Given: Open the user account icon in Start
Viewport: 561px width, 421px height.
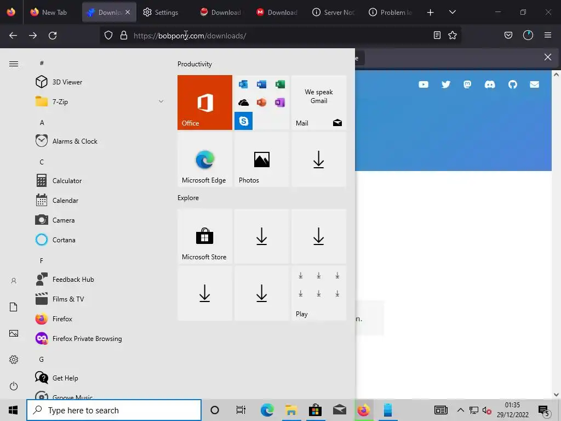Looking at the screenshot, I should click(x=14, y=281).
